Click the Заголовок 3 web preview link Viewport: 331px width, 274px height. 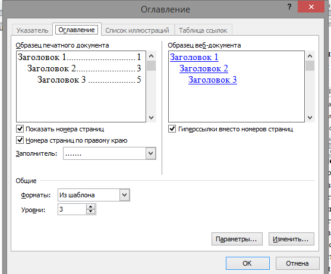pos(213,80)
